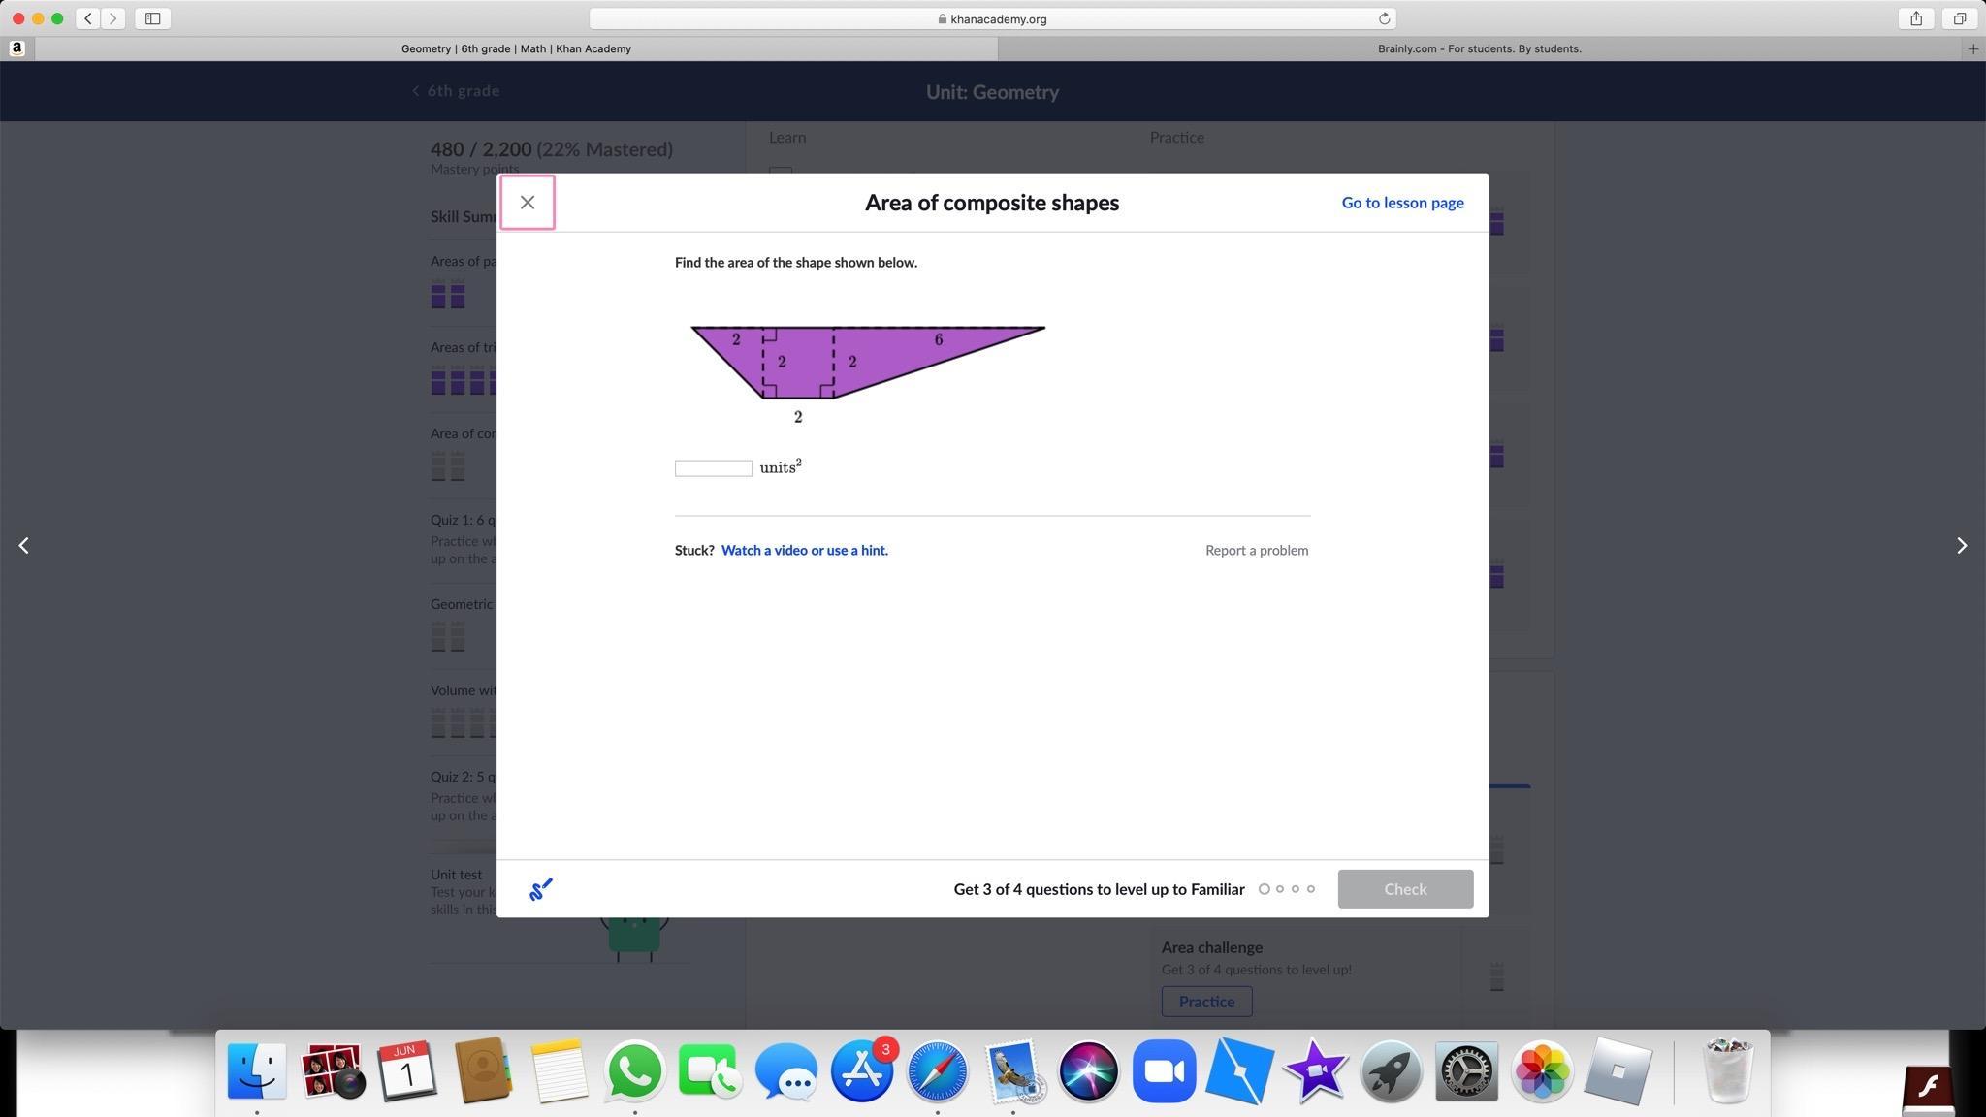Click Report a problem
The width and height of the screenshot is (1986, 1117).
pyautogui.click(x=1256, y=550)
